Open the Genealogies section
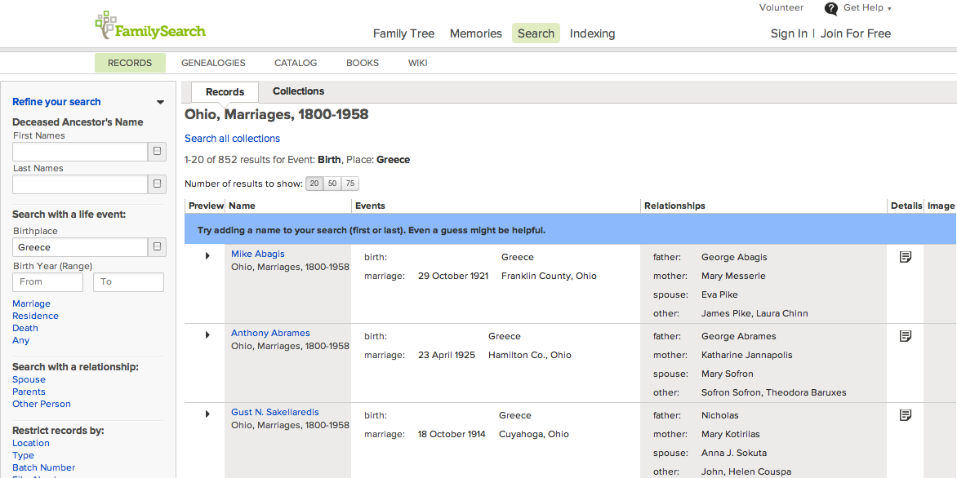The image size is (957, 478). (213, 63)
